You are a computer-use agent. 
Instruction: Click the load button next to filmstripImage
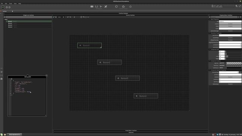tap(240, 72)
